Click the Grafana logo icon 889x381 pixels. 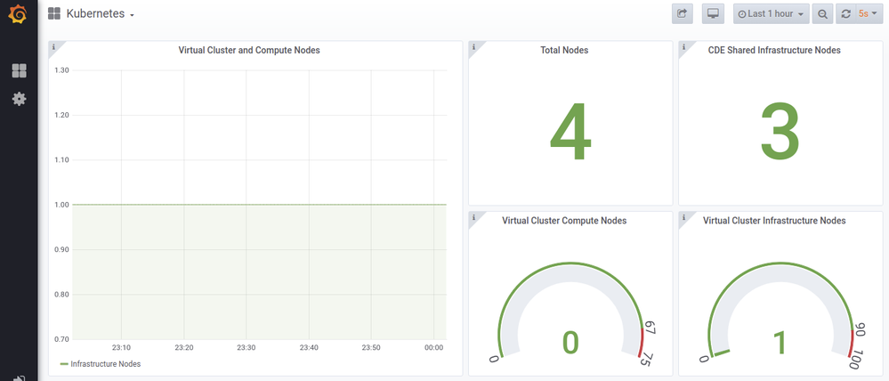[18, 14]
